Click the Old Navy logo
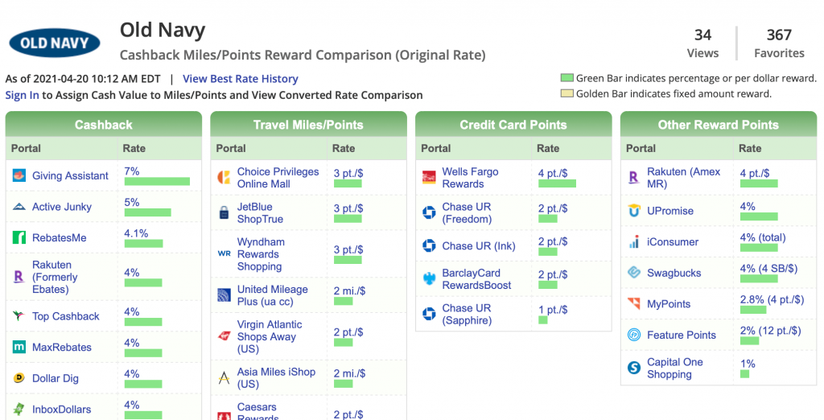The image size is (824, 420). point(55,43)
